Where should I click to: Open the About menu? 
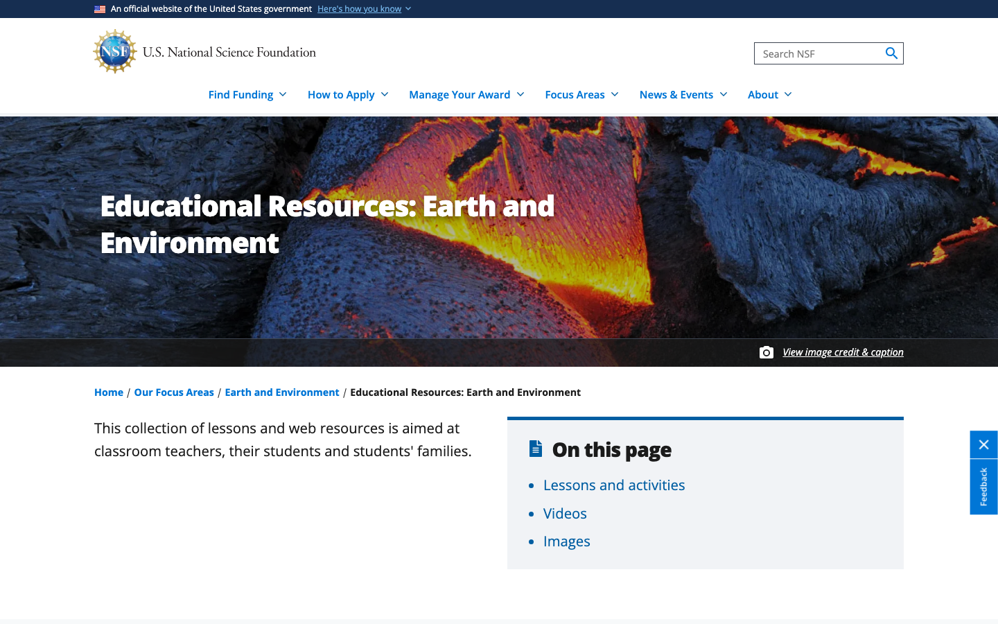point(769,94)
